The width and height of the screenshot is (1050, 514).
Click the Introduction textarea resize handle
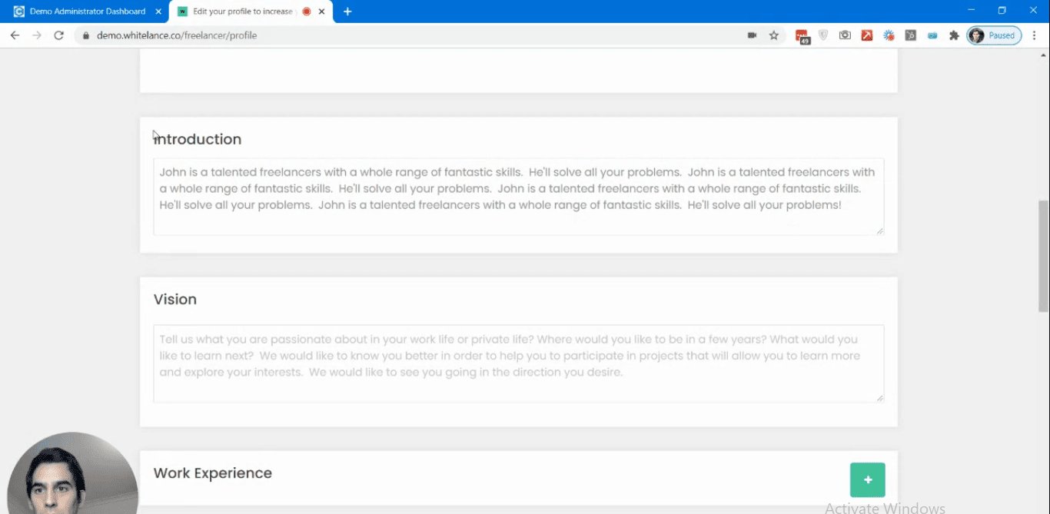coord(879,230)
